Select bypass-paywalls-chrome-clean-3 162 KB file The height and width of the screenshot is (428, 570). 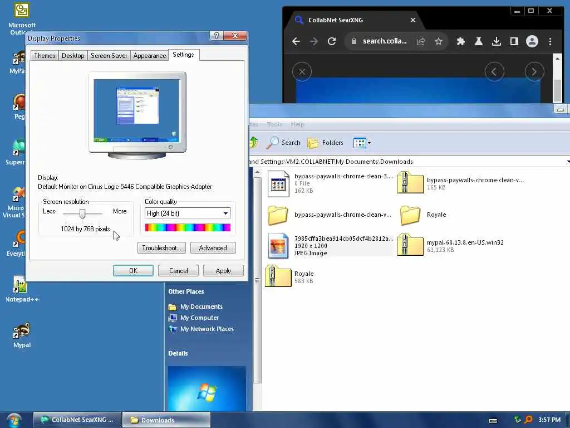tap(330, 183)
